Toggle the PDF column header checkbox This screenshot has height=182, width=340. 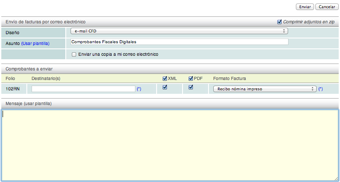(191, 79)
